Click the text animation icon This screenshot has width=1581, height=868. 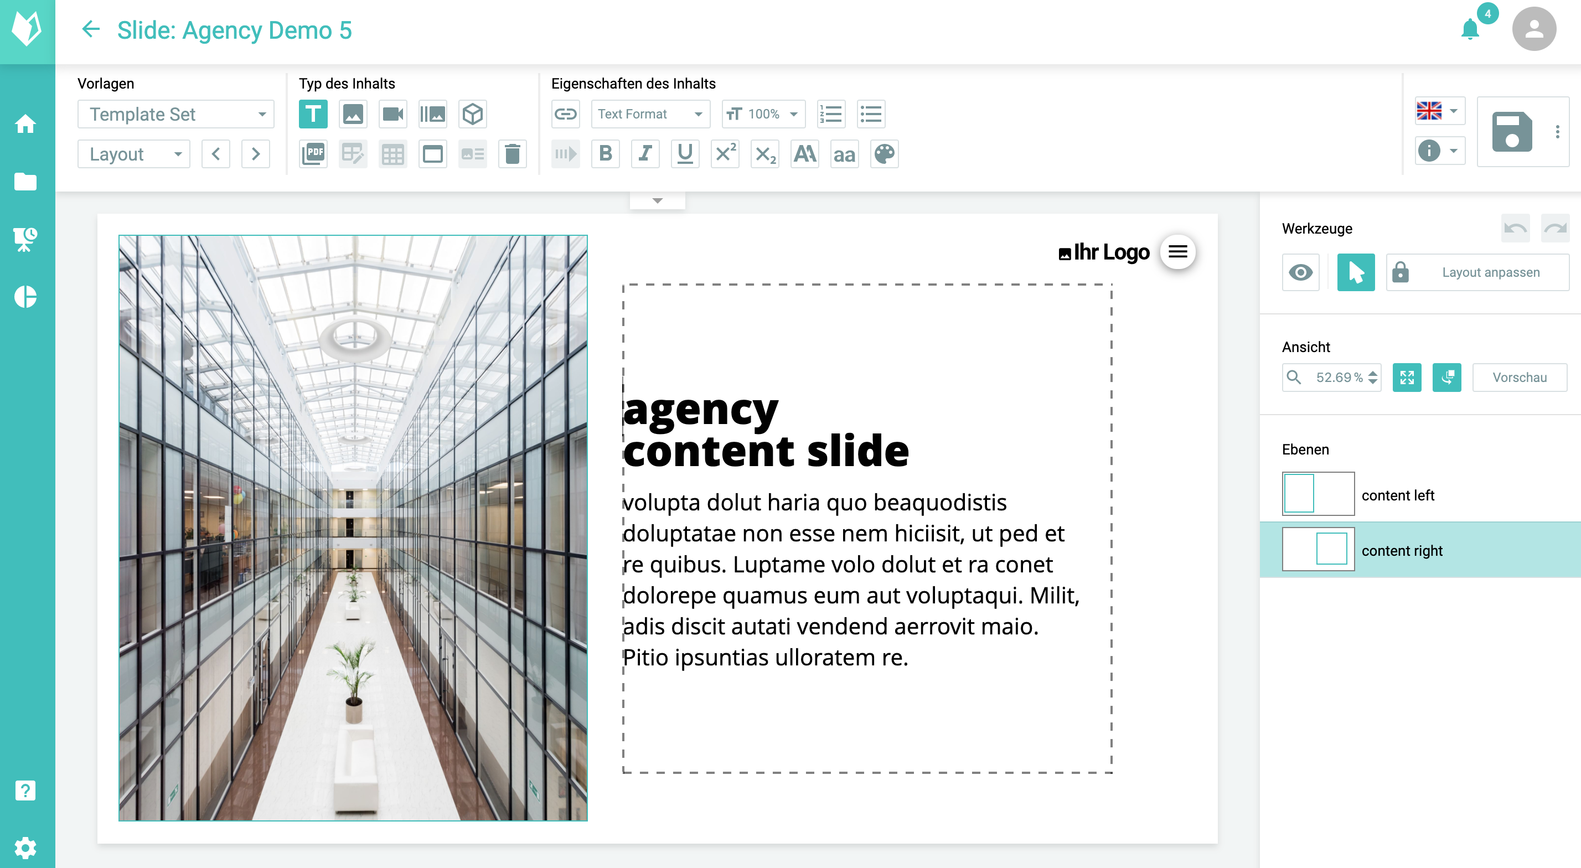(x=565, y=153)
